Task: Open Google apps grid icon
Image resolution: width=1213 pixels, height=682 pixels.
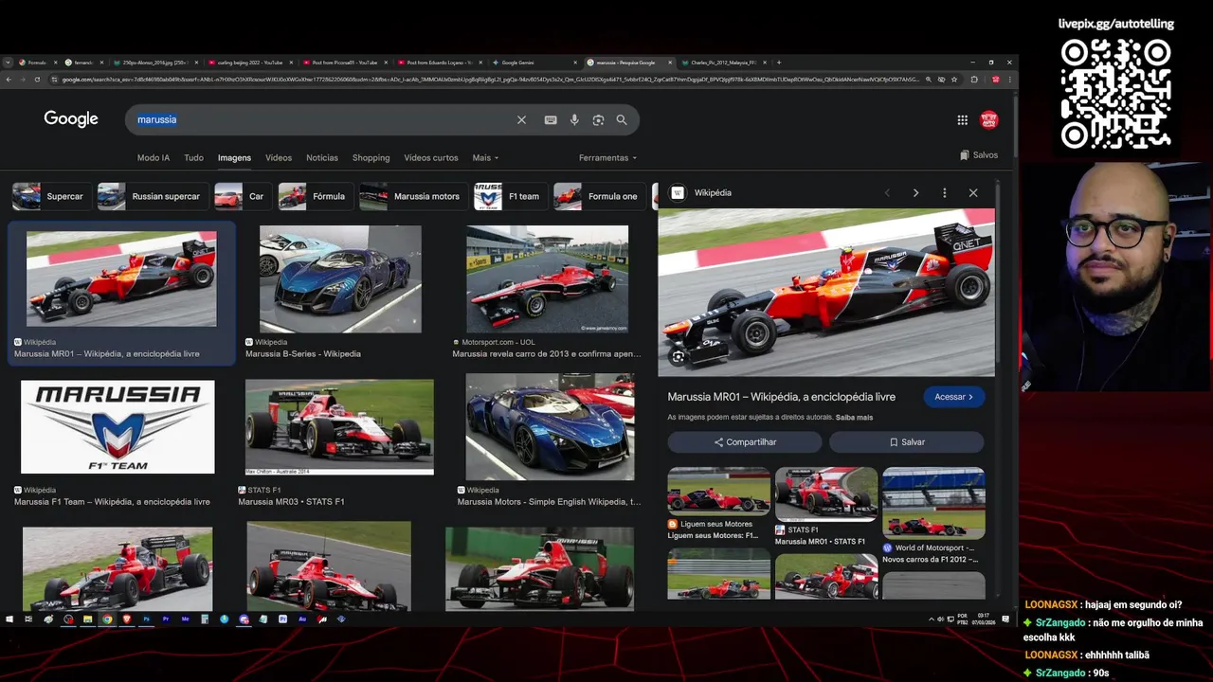Action: click(962, 120)
